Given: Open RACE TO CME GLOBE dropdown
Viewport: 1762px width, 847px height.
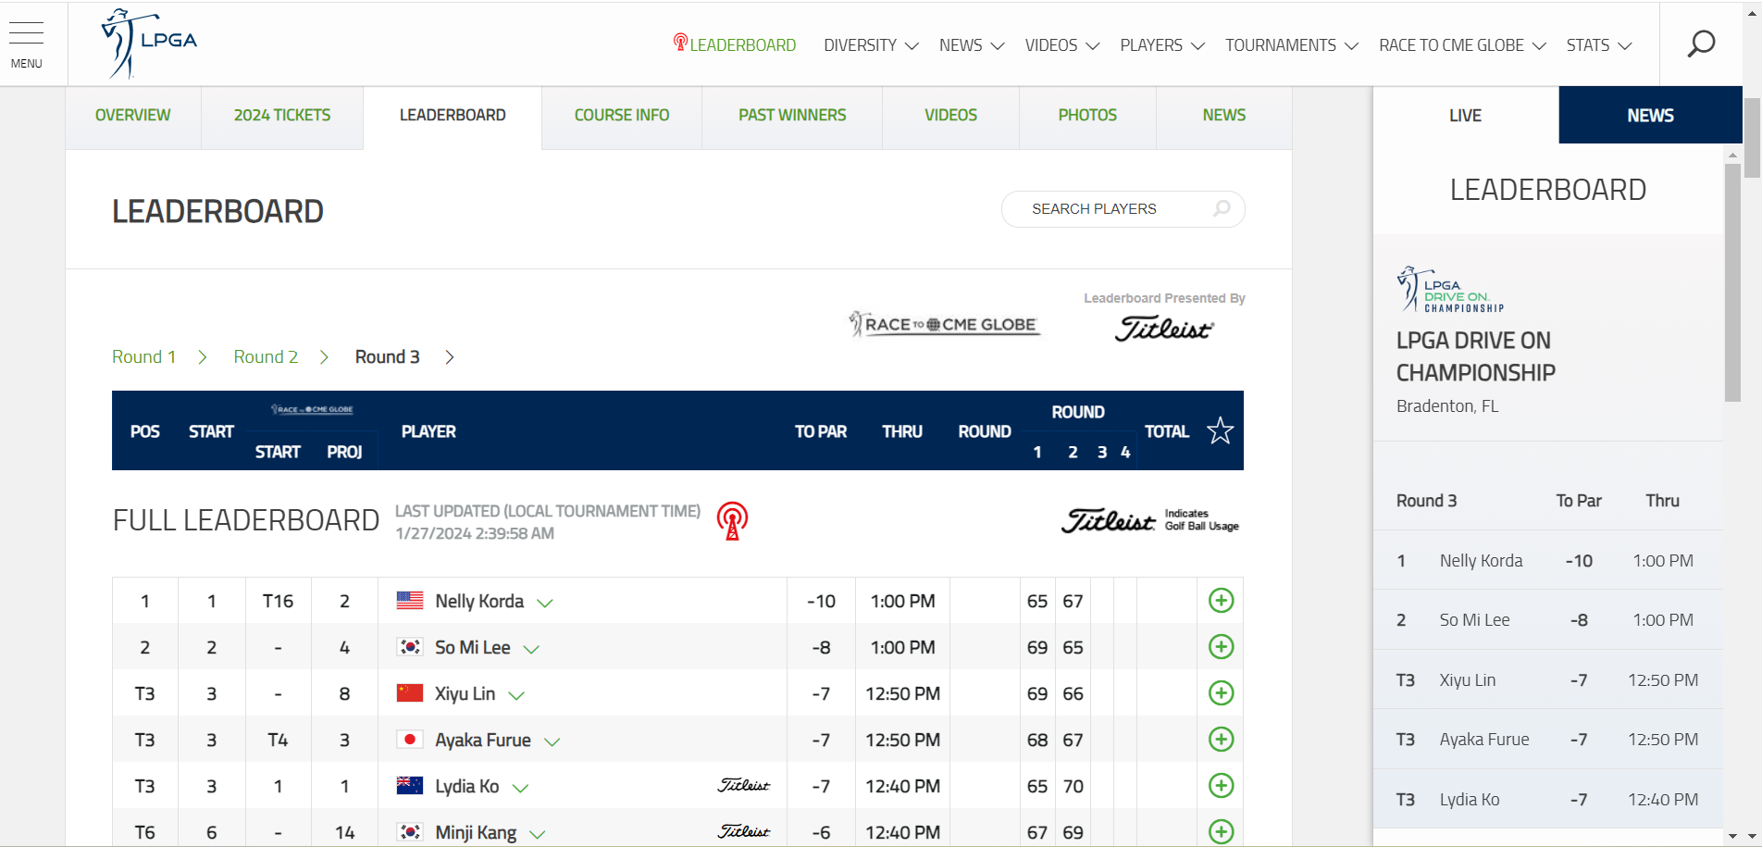Looking at the screenshot, I should [x=1462, y=45].
